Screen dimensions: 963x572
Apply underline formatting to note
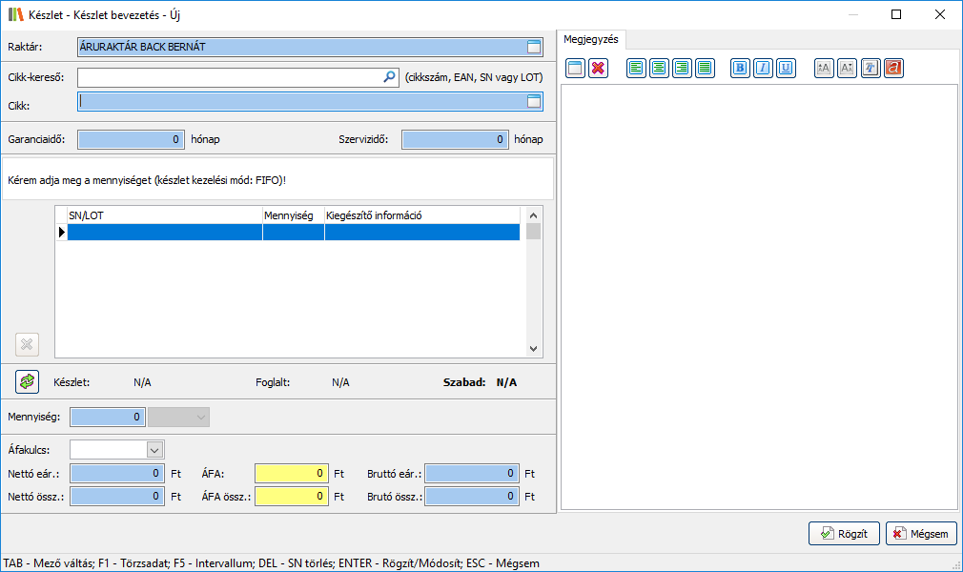786,68
